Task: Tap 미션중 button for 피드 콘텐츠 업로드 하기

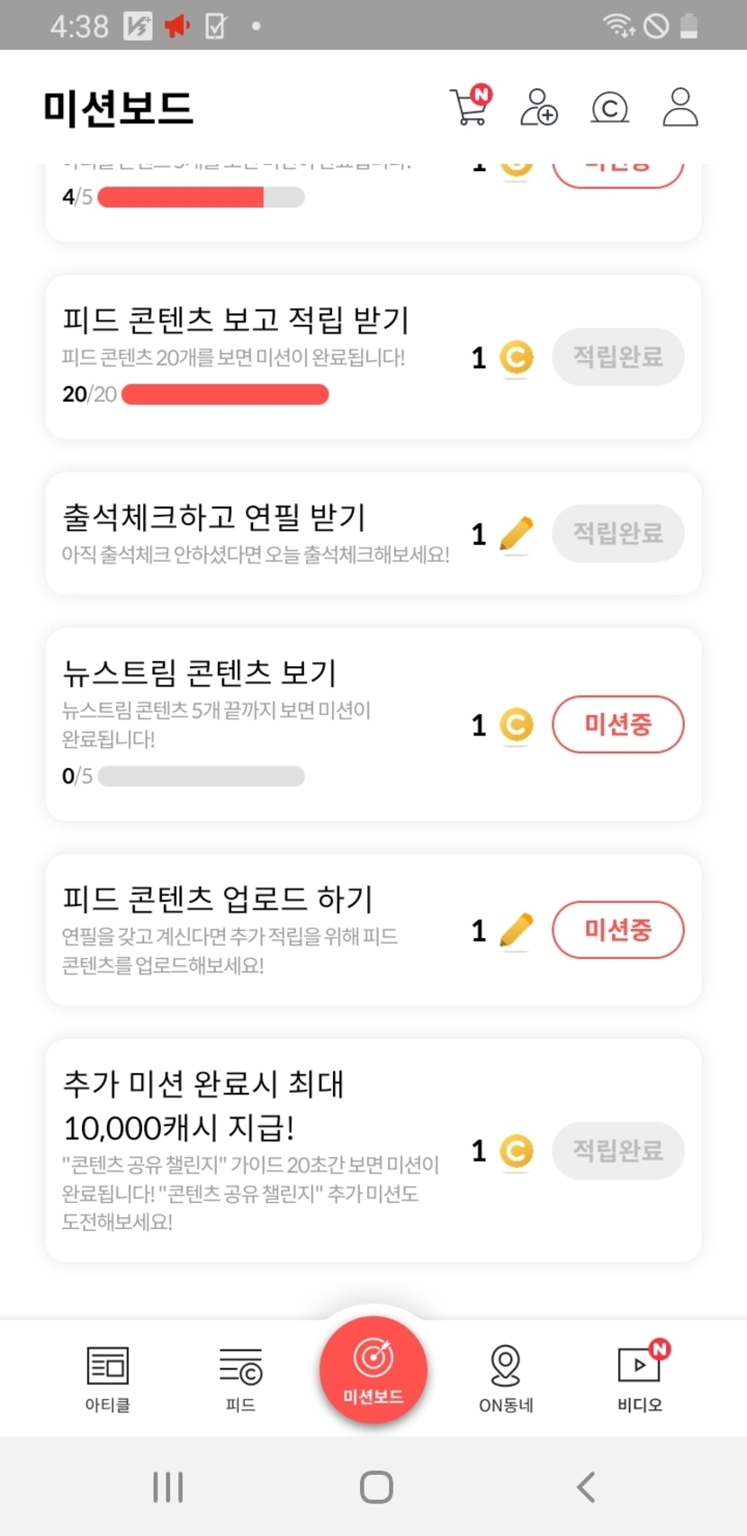Action: coord(617,929)
